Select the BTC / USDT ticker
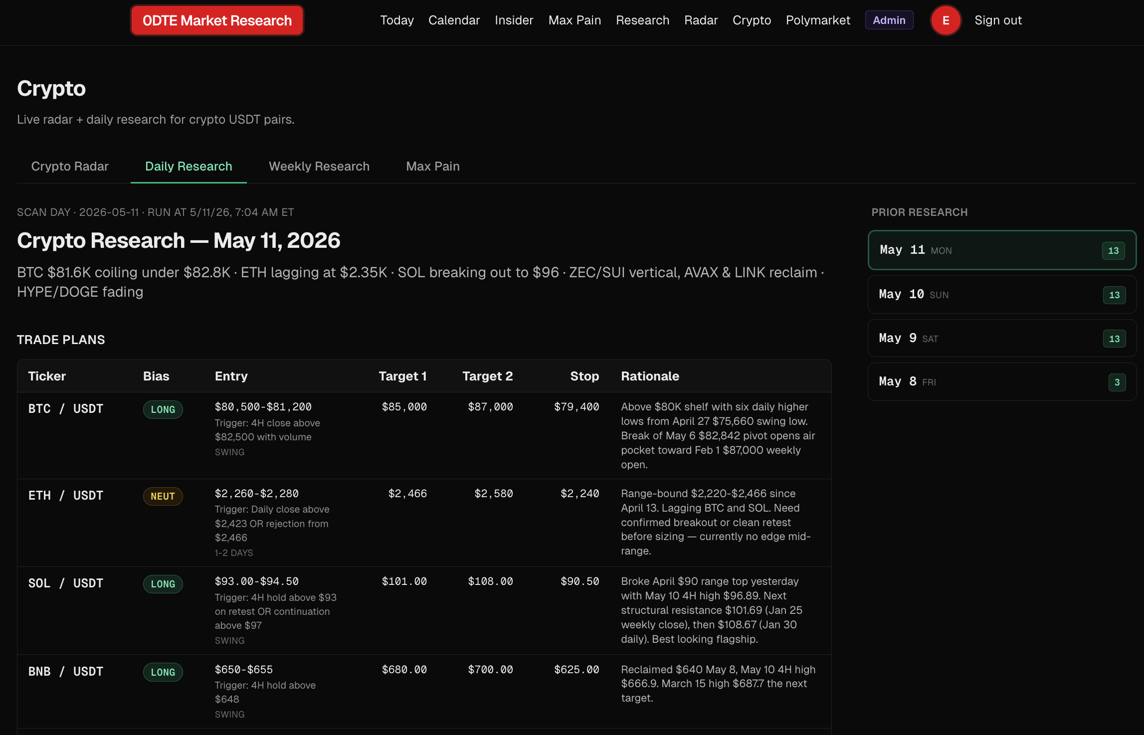1144x735 pixels. (66, 409)
